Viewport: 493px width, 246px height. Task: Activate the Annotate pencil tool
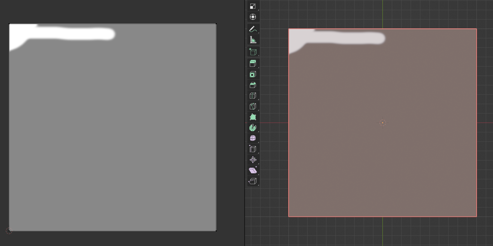click(253, 29)
